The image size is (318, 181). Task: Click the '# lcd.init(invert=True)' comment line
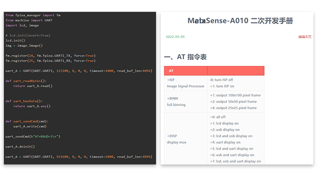click(28, 36)
